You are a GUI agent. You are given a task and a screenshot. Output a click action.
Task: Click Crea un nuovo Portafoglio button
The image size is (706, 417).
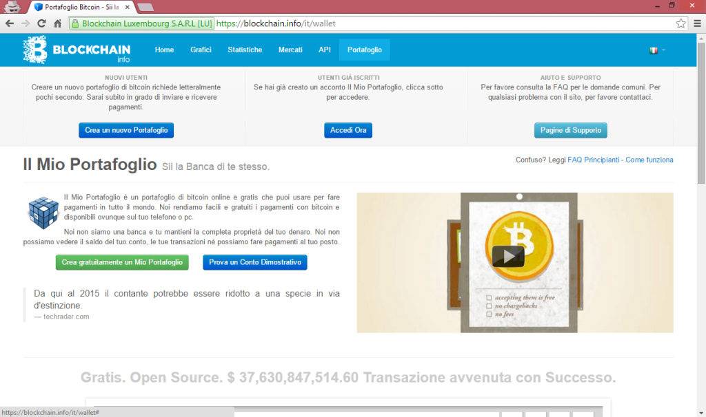126,130
